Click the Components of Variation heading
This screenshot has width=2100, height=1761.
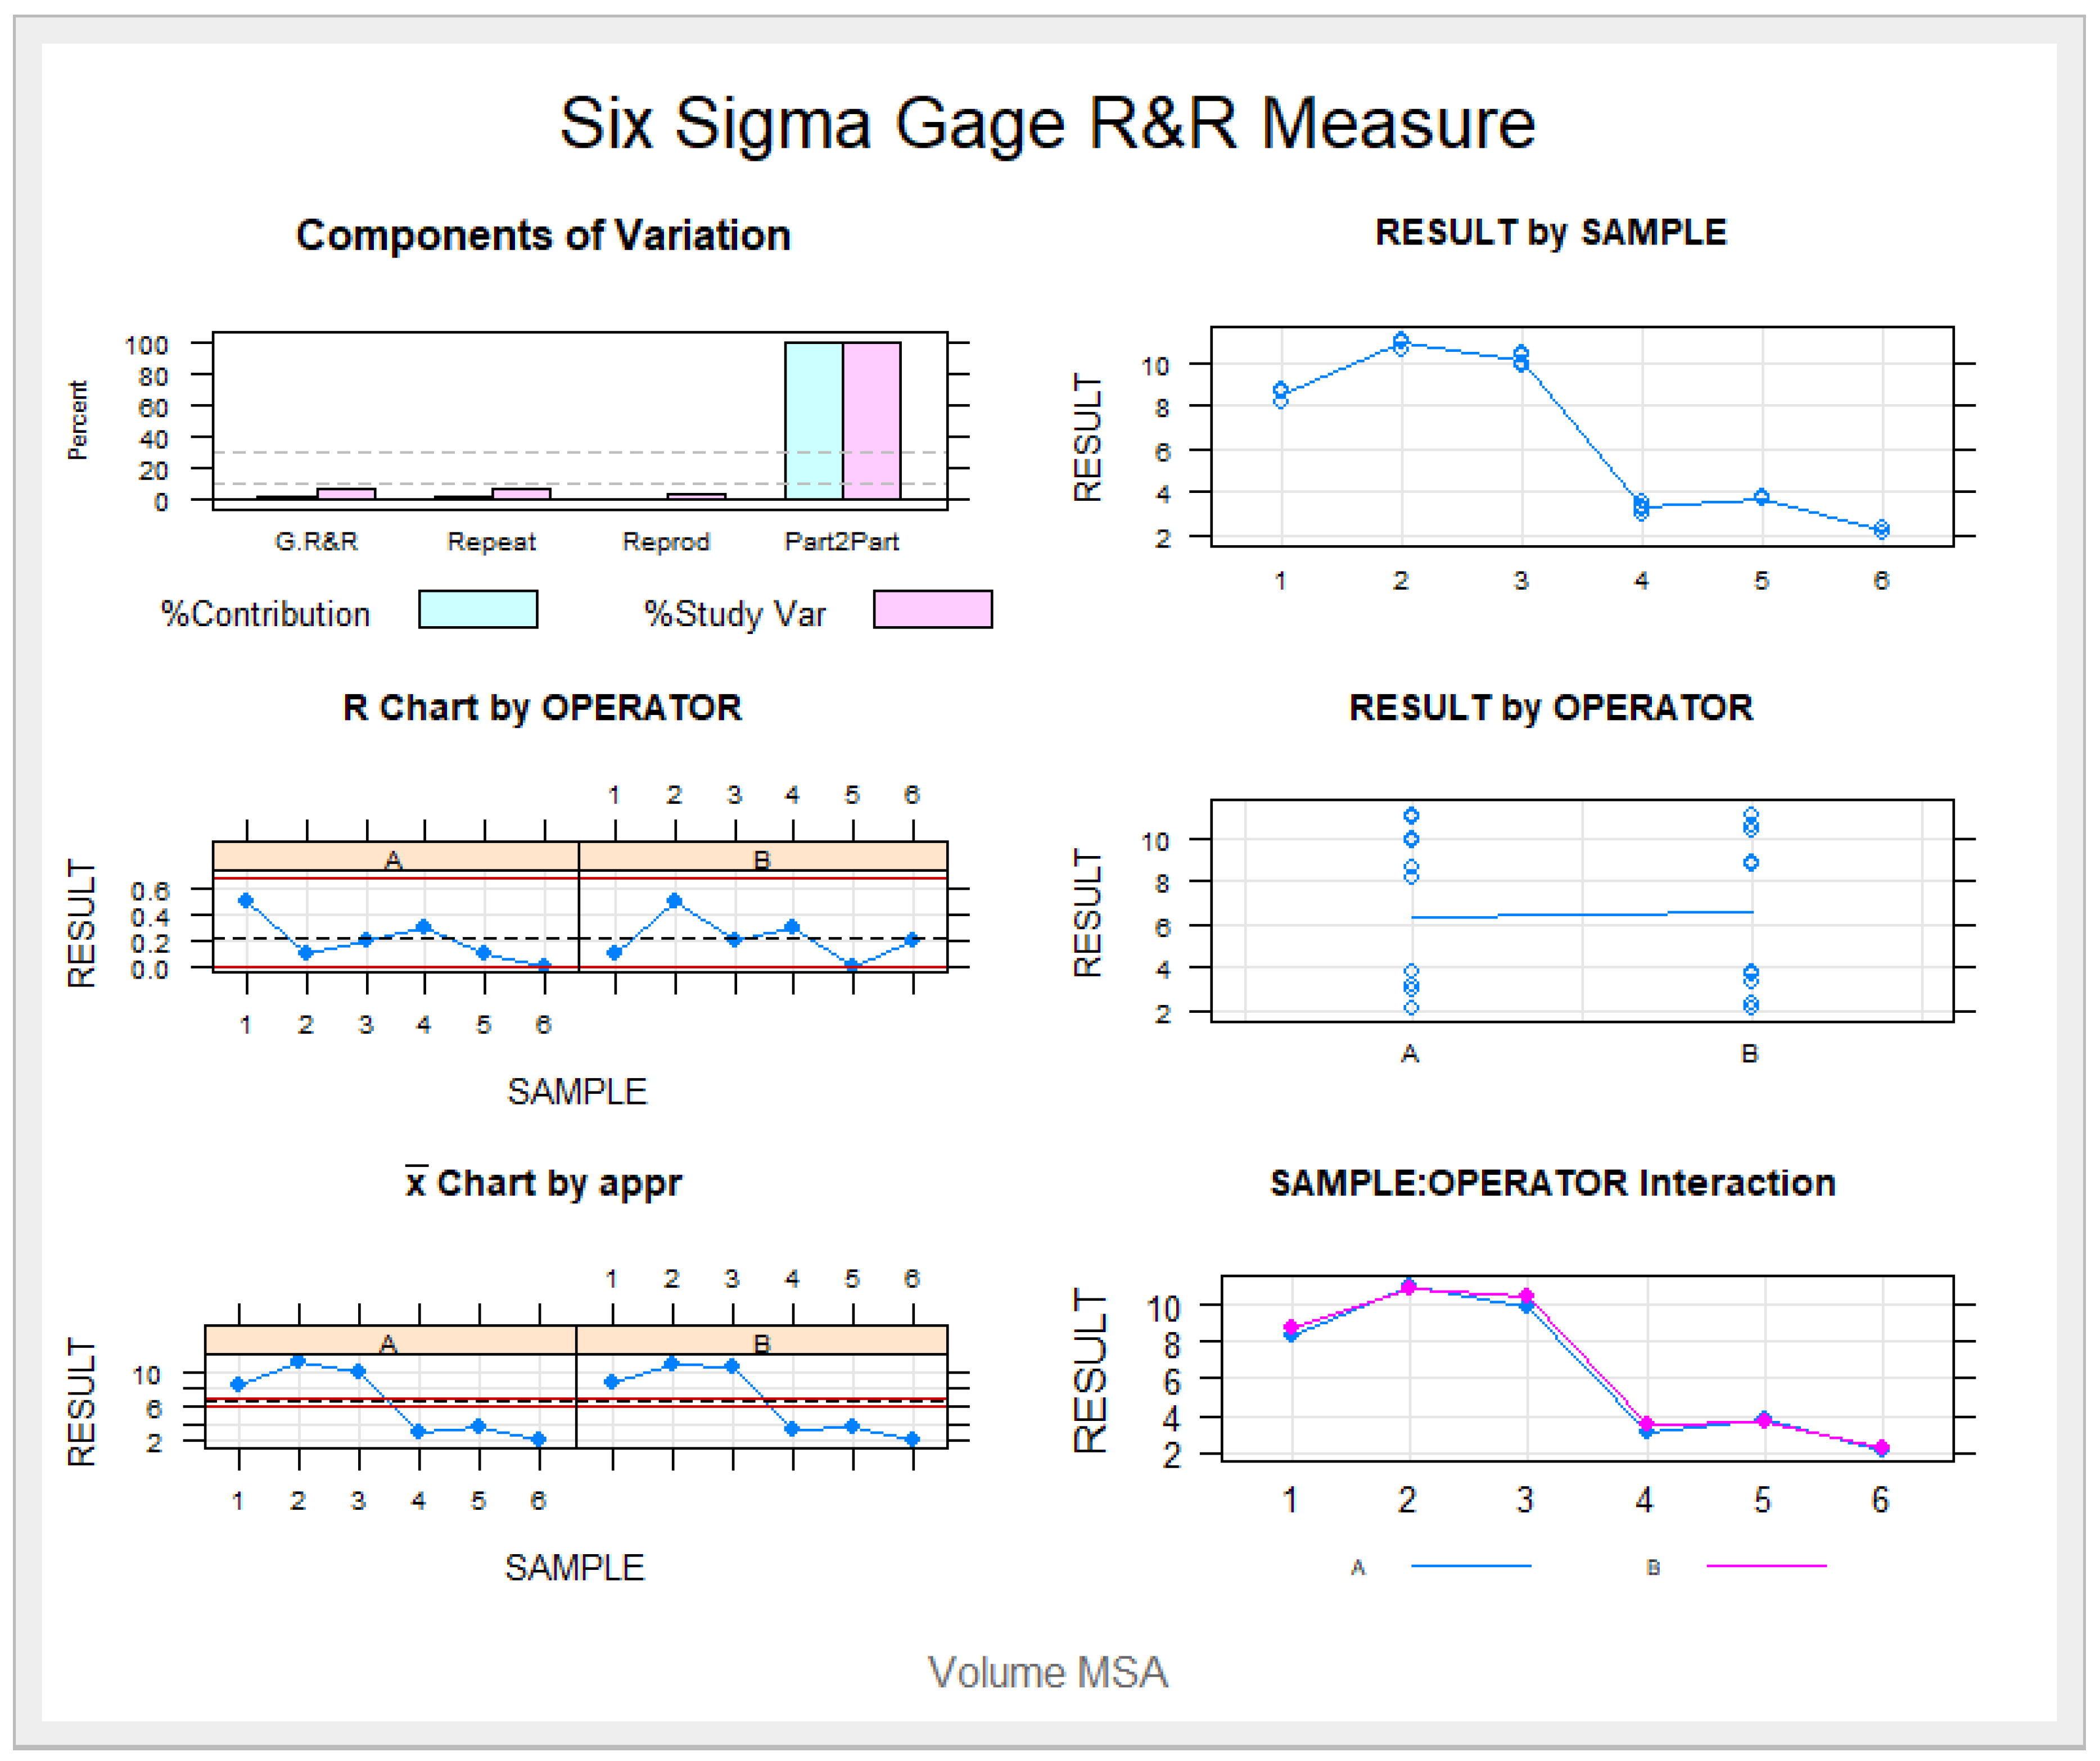click(x=543, y=236)
